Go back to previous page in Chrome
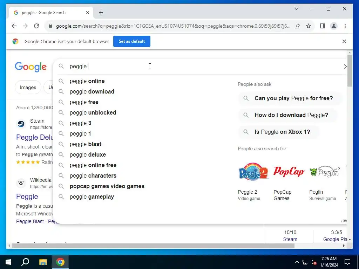Viewport: 359px width, 269px height. (x=14, y=26)
